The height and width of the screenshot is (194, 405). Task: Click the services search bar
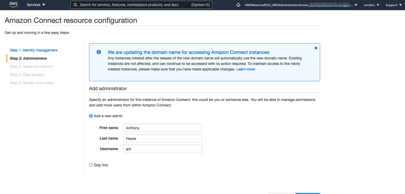coord(141,5)
